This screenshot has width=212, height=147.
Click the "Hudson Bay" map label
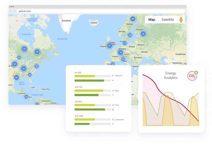coord(26,34)
